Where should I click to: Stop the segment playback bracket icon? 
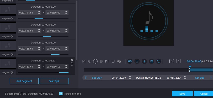pyautogui.click(x=178, y=61)
